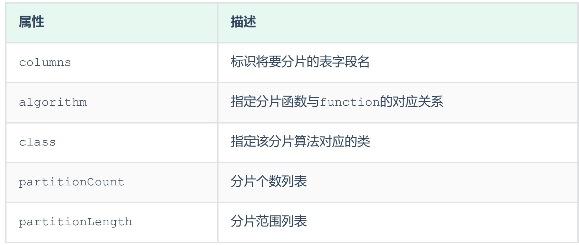Screen dimensions: 579x245
Task: Select the partitionLength attribute cell
Action: 76,222
